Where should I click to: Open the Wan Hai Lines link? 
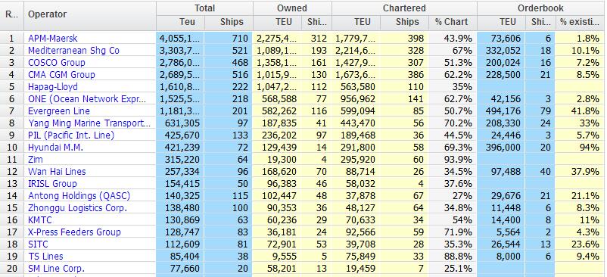click(x=57, y=171)
